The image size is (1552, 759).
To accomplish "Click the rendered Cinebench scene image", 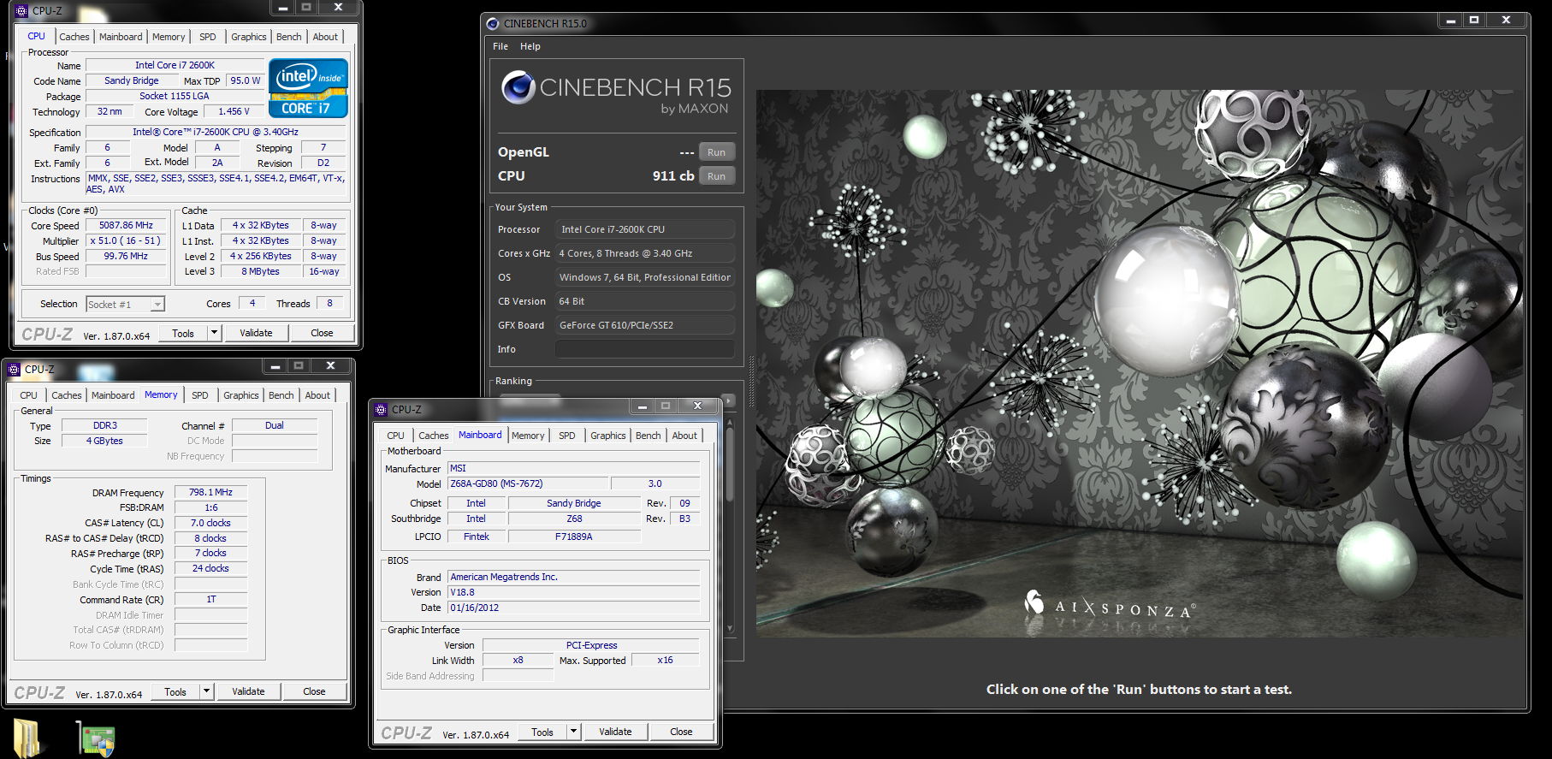I will [x=1140, y=364].
